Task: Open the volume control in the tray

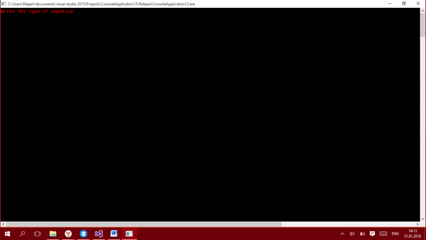Action: click(x=352, y=234)
